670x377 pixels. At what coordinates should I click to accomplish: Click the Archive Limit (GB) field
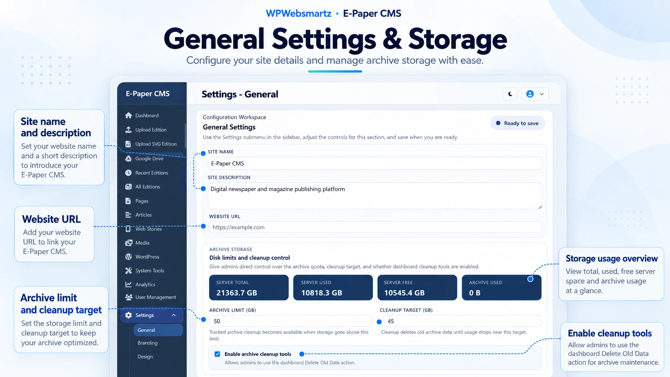coord(291,321)
